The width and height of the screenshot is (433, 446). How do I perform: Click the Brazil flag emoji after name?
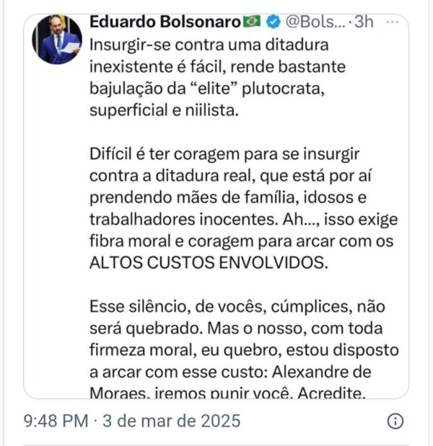click(252, 22)
